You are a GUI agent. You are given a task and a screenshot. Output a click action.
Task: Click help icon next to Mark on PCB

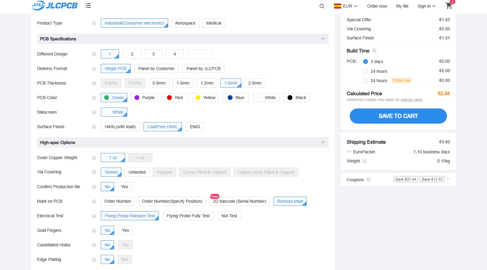pos(94,202)
